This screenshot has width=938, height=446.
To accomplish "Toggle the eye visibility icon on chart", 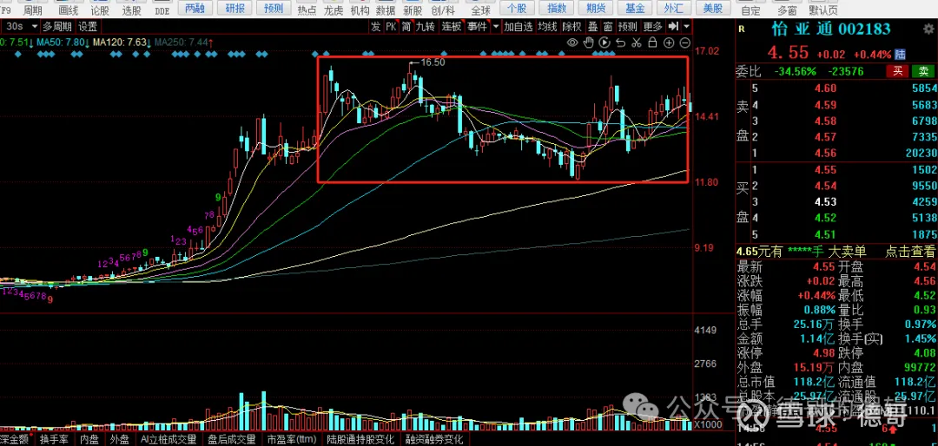I will pos(572,43).
